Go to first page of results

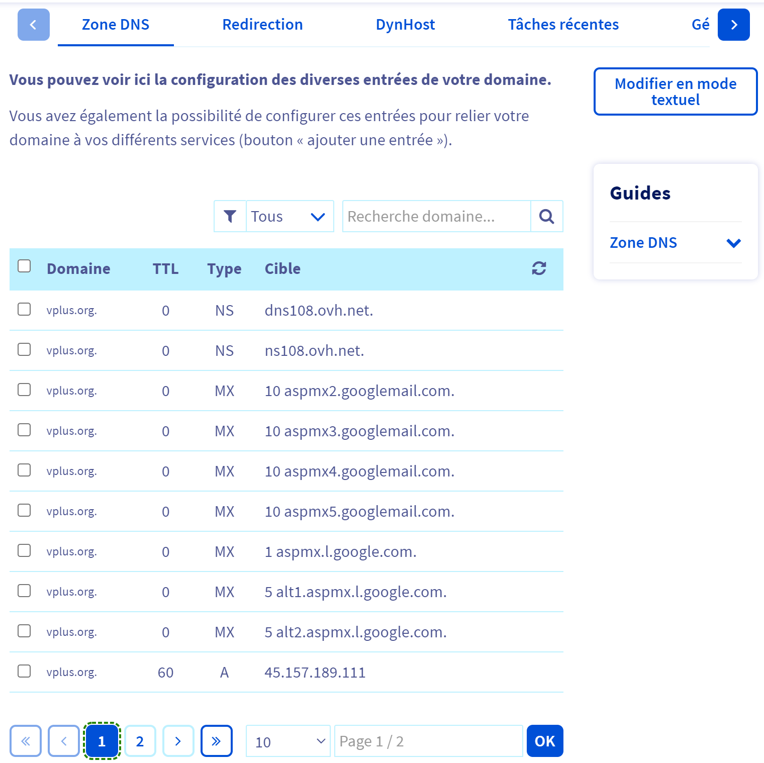pyautogui.click(x=26, y=741)
